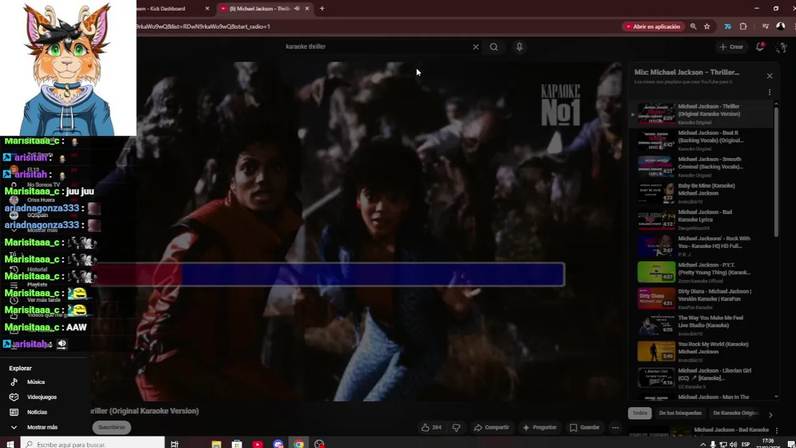Open Microsoft Store from the taskbar
The image size is (796, 448).
(x=237, y=444)
